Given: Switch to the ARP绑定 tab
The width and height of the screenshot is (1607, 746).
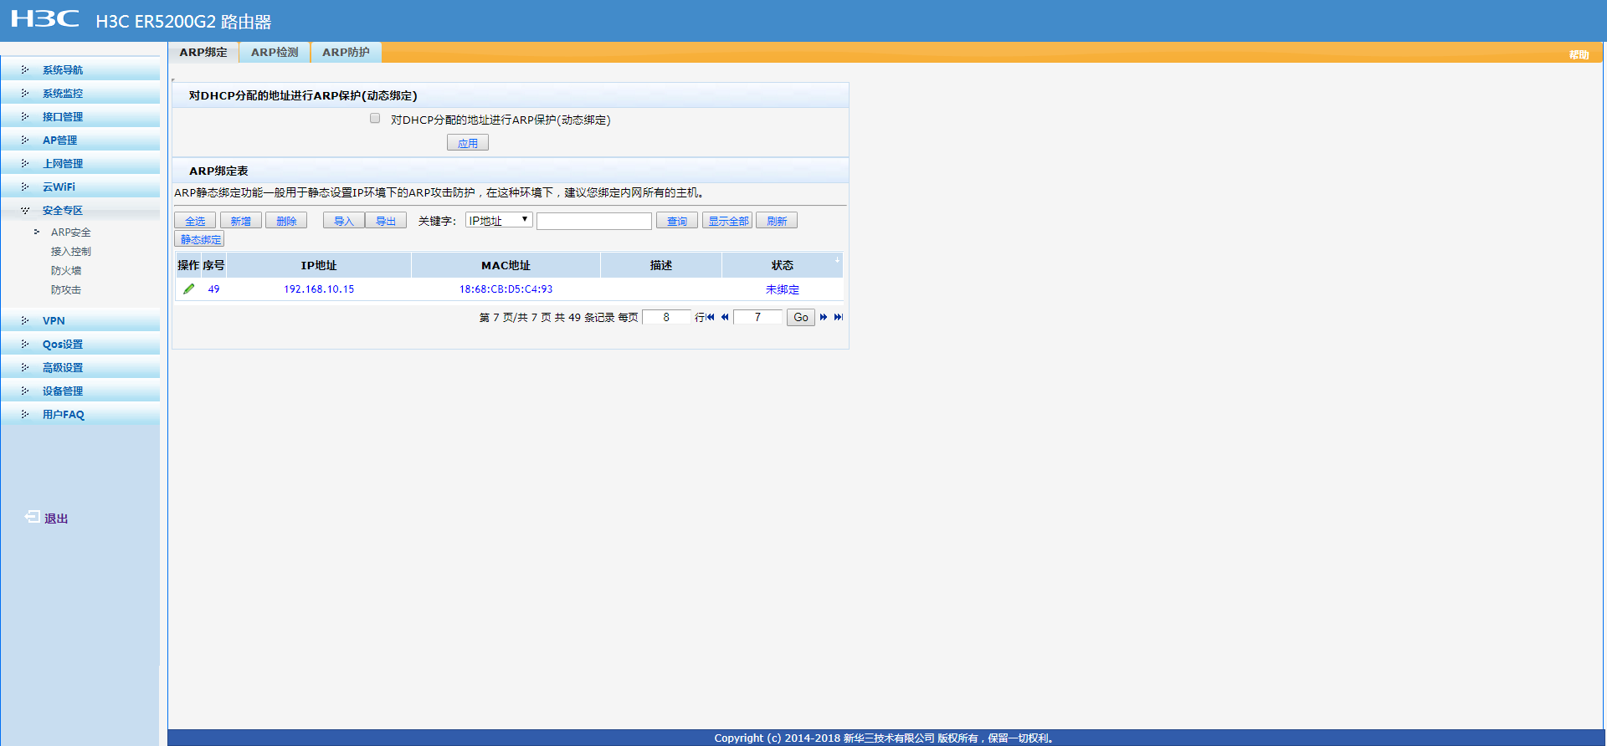Looking at the screenshot, I should pos(203,52).
